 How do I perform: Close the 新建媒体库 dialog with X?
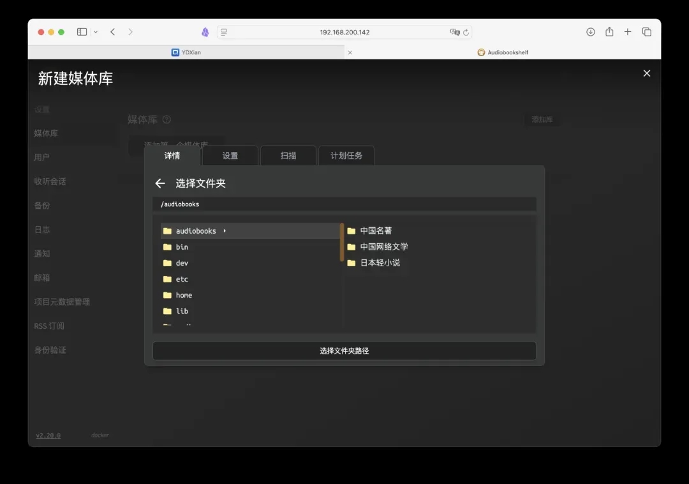pyautogui.click(x=646, y=73)
